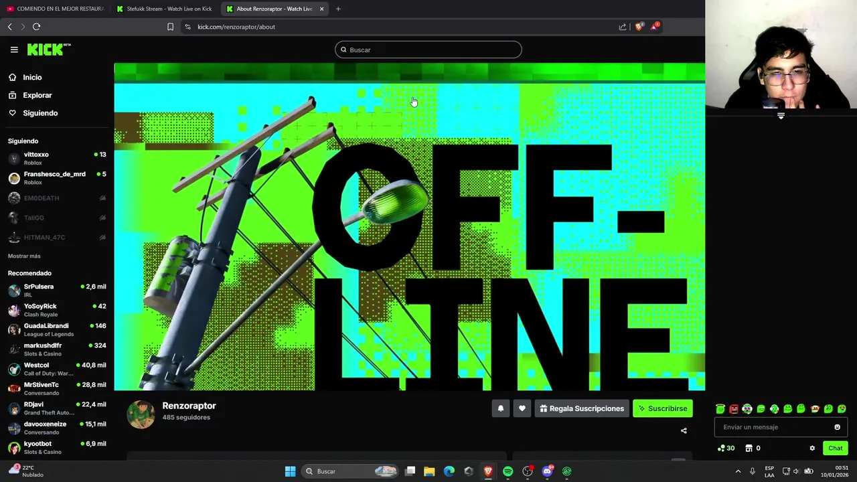This screenshot has width=857, height=482.
Task: Open a new browser tab
Action: (338, 9)
